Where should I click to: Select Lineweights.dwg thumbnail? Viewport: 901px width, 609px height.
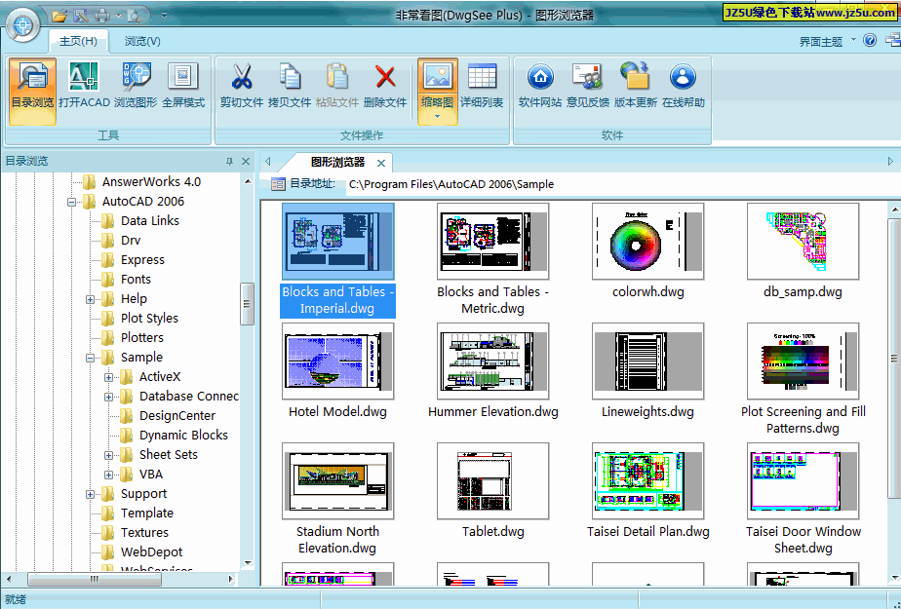647,362
